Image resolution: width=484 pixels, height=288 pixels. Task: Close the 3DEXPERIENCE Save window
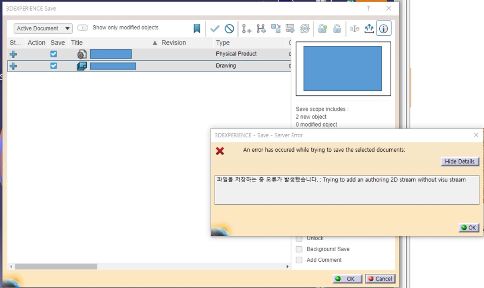389,9
